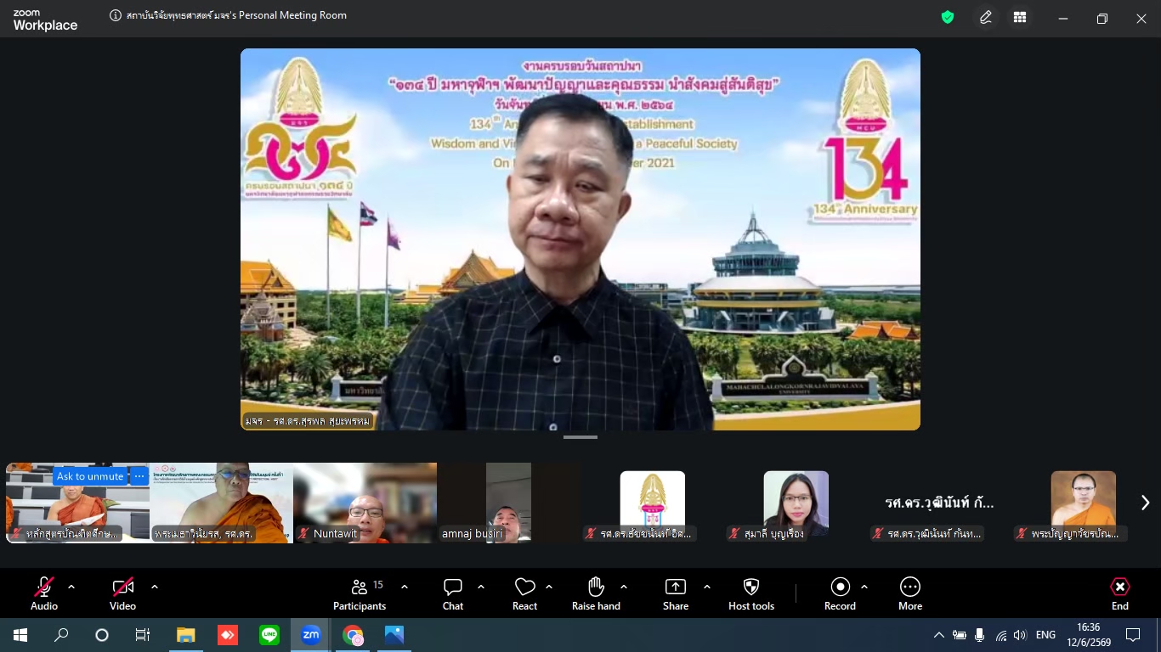Open the More options menu
The image size is (1161, 652).
coord(910,594)
